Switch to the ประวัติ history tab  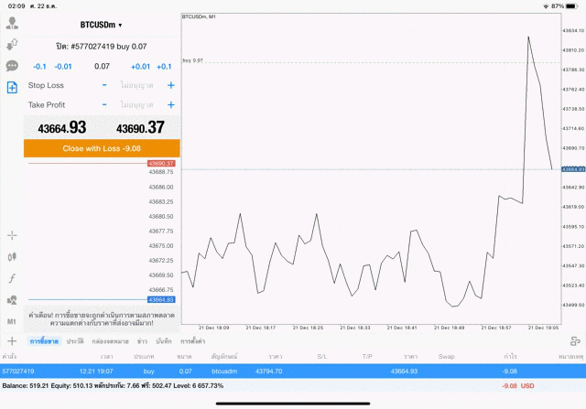point(72,341)
